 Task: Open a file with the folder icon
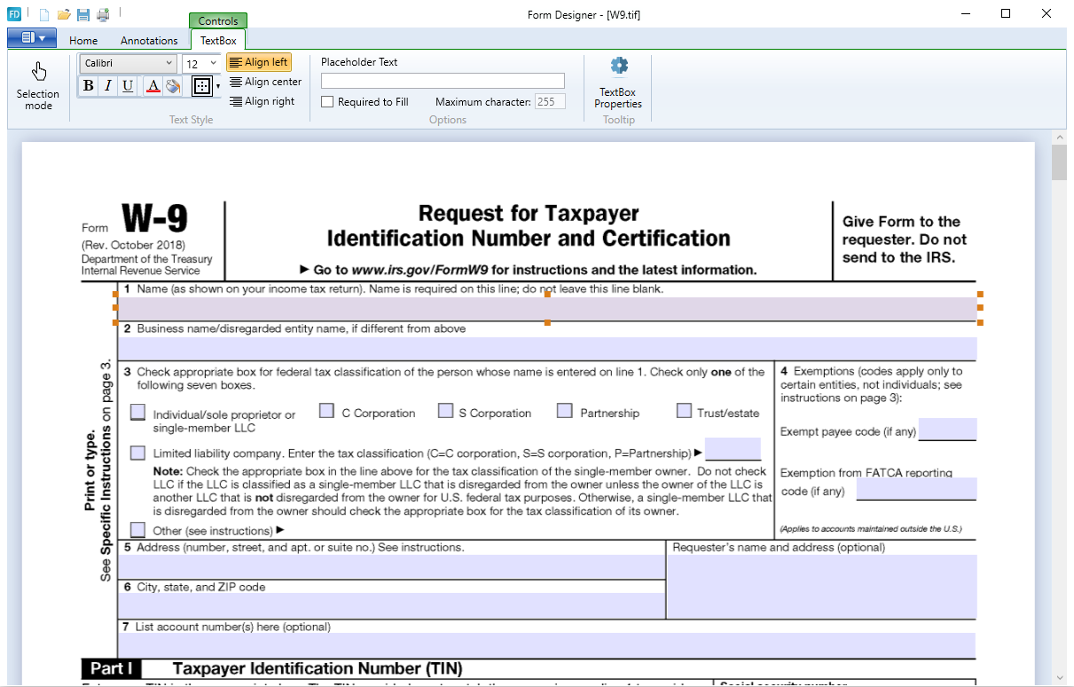[64, 14]
